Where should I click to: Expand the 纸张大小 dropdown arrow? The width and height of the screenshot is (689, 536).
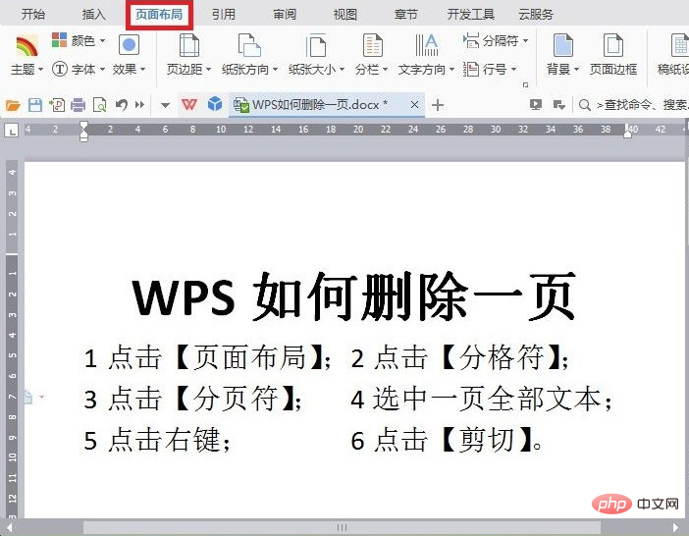point(342,70)
